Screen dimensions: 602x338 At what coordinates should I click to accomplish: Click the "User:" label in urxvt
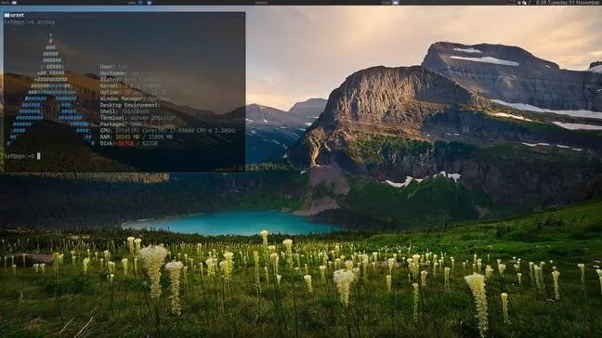point(108,67)
